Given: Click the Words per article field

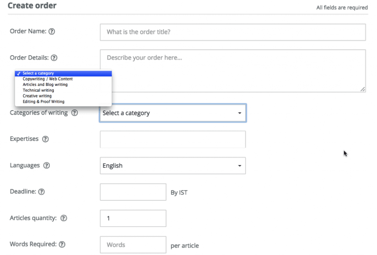Looking at the screenshot, I should point(133,245).
